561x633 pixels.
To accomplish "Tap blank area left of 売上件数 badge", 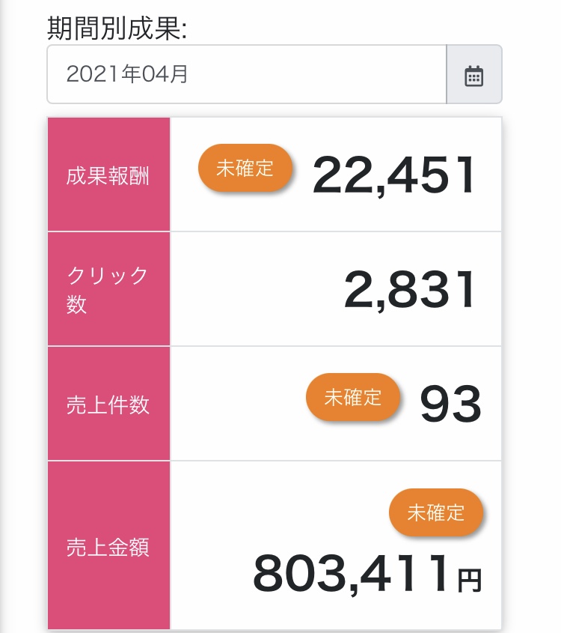I will pyautogui.click(x=238, y=404).
